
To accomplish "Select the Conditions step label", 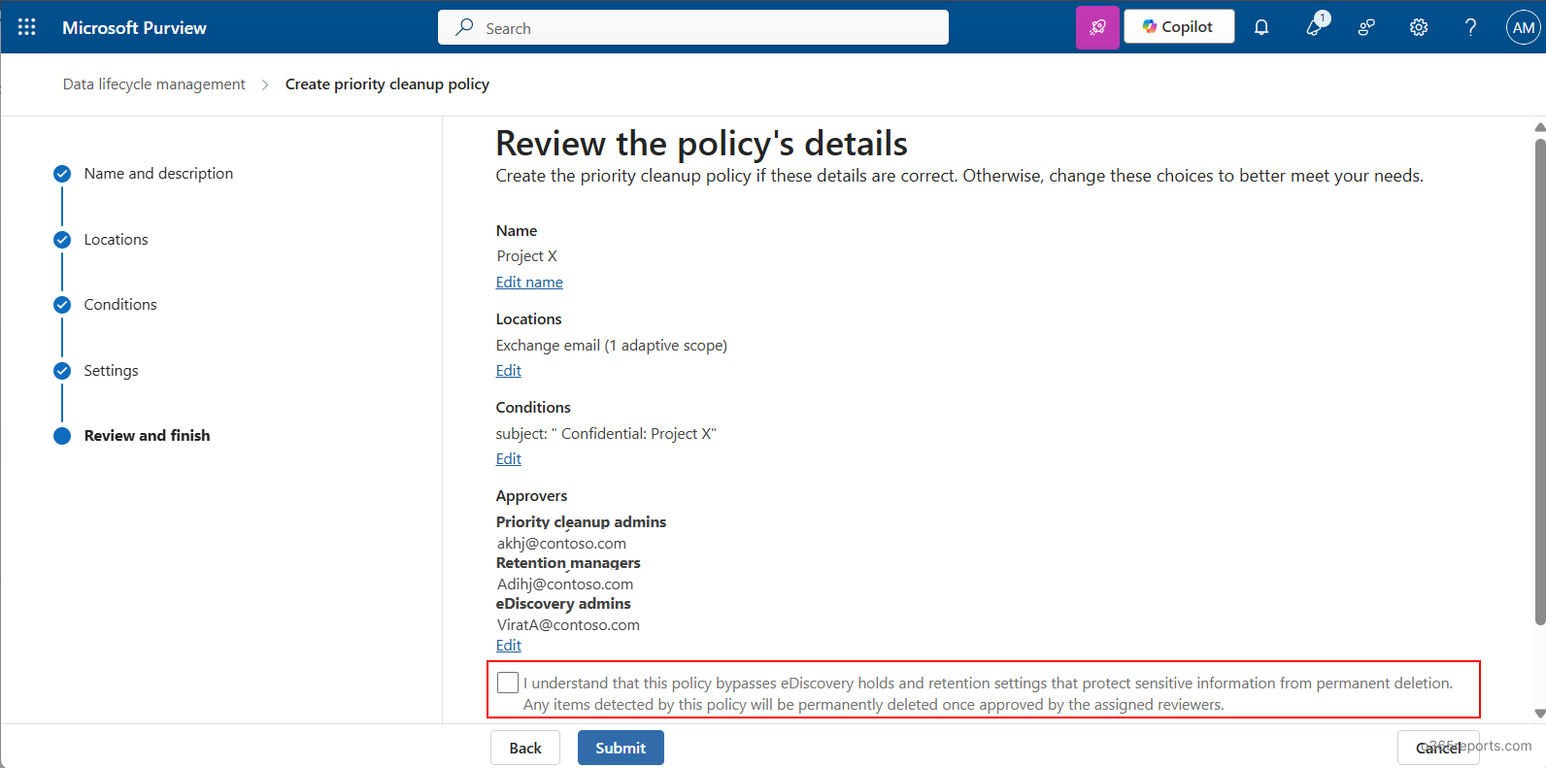I will [120, 305].
